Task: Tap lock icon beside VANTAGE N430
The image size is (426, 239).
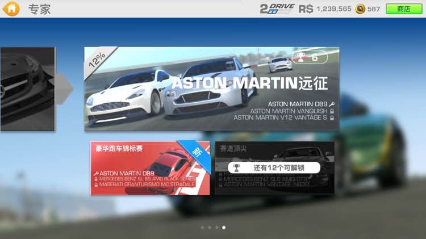Action: tap(220, 185)
